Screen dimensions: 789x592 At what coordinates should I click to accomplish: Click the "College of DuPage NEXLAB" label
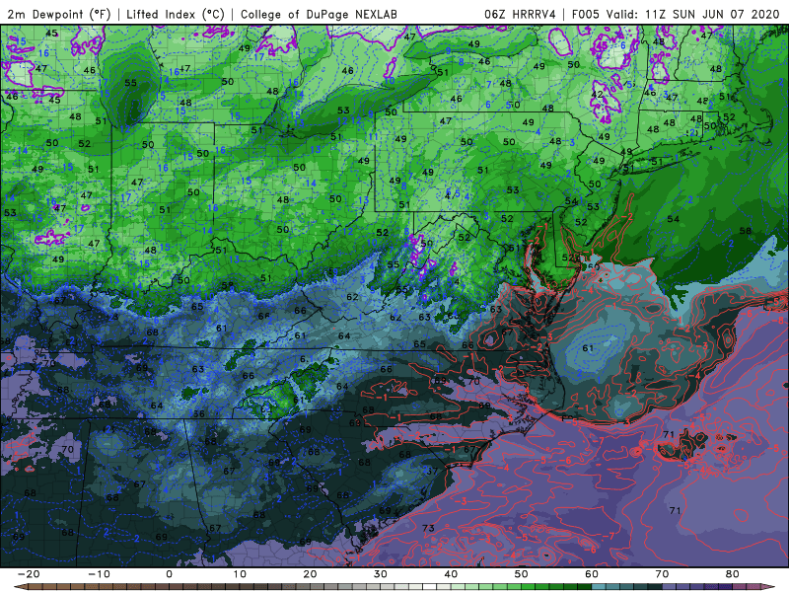[319, 14]
